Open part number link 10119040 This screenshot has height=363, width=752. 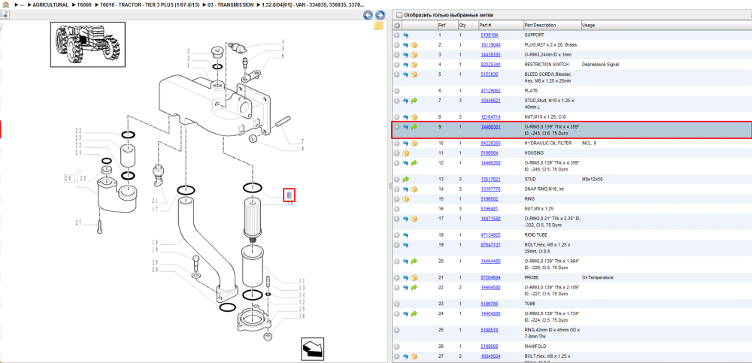[x=490, y=45]
